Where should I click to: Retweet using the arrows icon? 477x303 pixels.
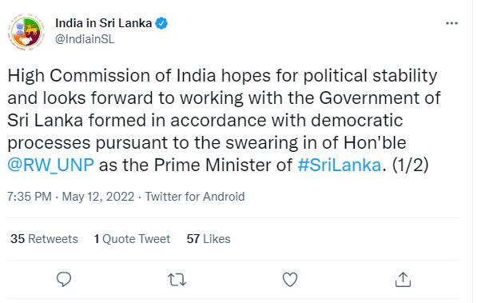(x=177, y=280)
